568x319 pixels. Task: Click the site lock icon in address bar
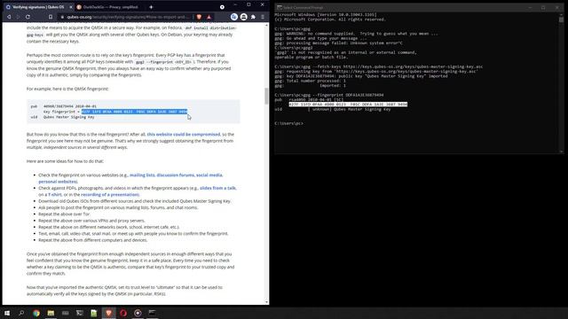click(x=62, y=17)
